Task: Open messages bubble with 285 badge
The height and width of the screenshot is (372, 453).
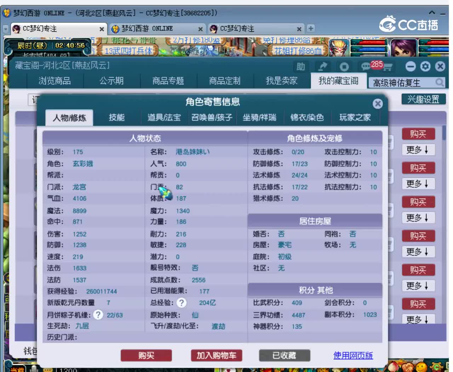Action: pos(366,66)
